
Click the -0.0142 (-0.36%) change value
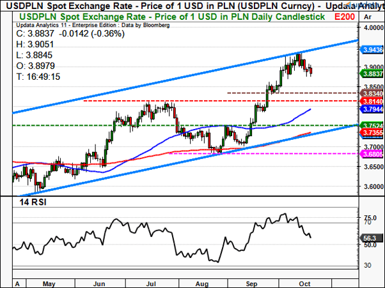point(92,34)
